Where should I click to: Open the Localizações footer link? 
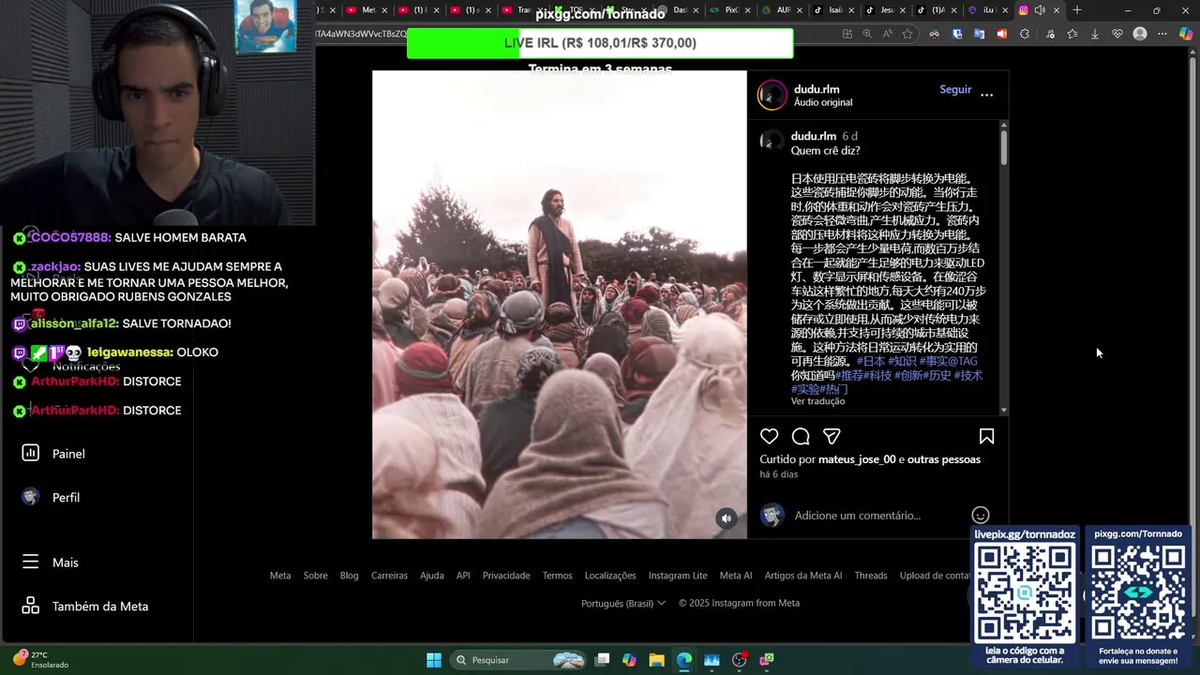610,576
